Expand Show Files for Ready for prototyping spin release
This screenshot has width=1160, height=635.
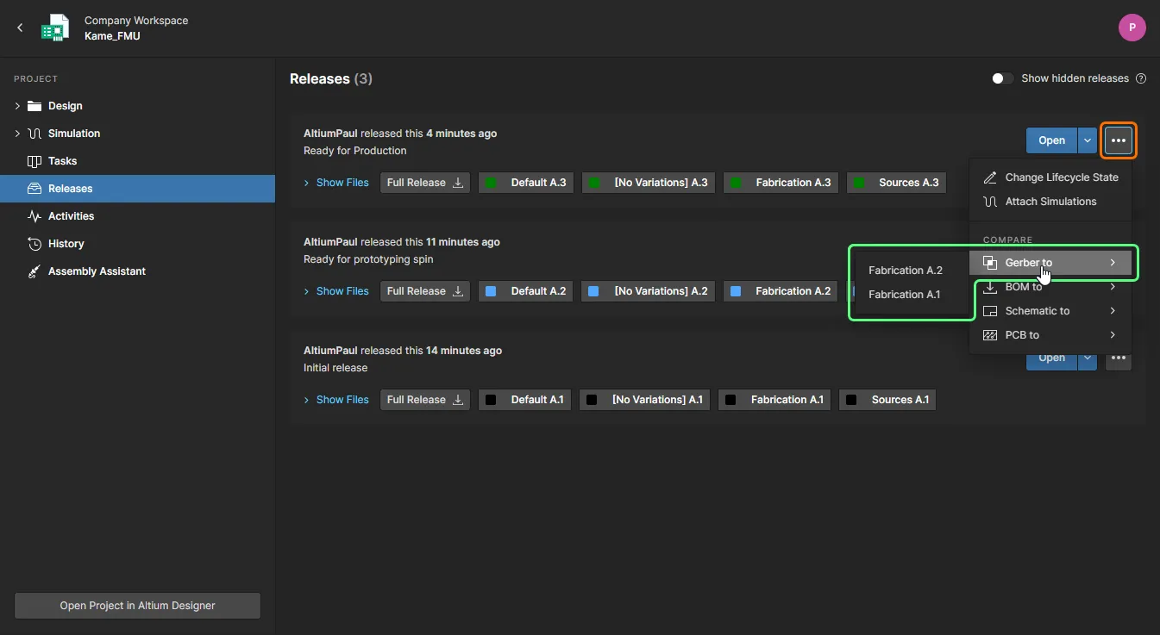[x=336, y=291]
